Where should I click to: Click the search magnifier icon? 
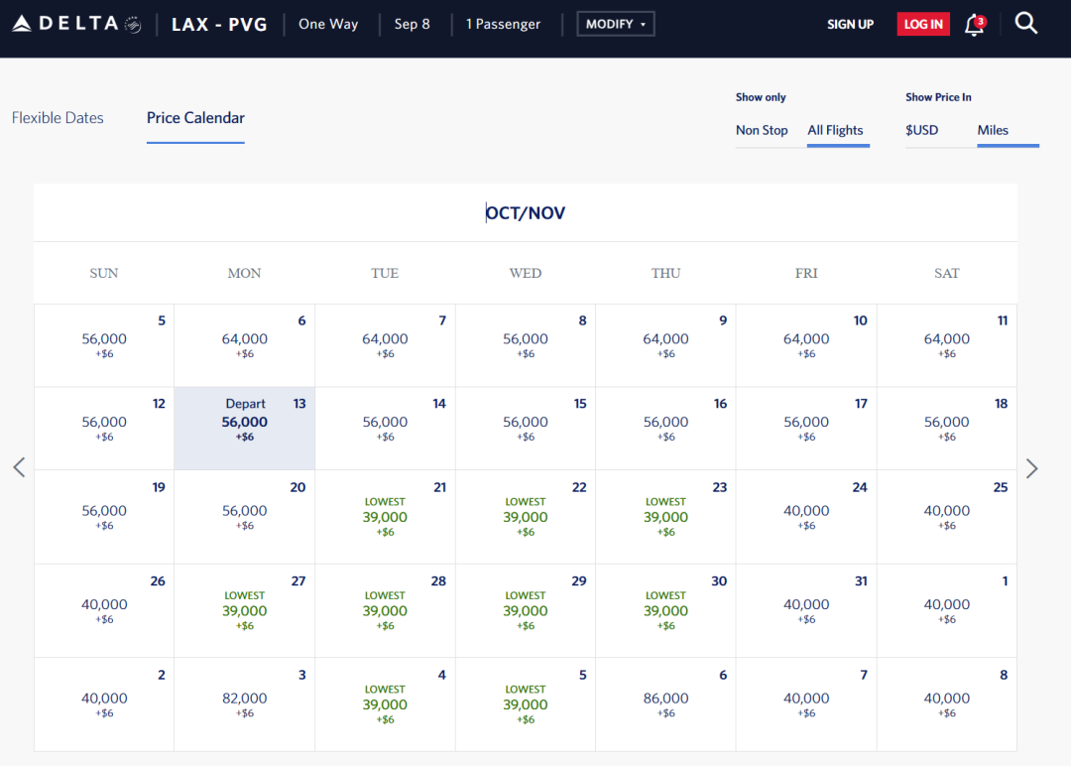coord(1026,24)
